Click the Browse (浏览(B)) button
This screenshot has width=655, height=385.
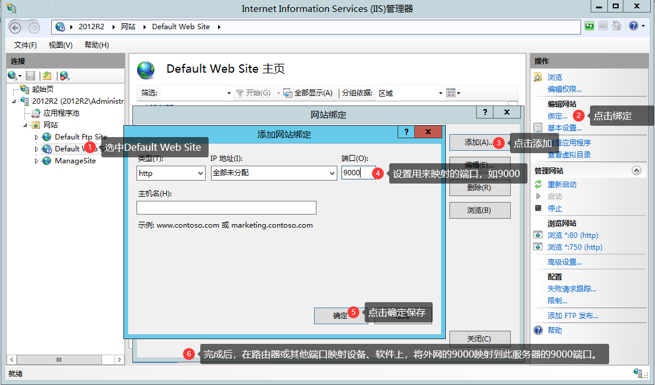click(480, 210)
